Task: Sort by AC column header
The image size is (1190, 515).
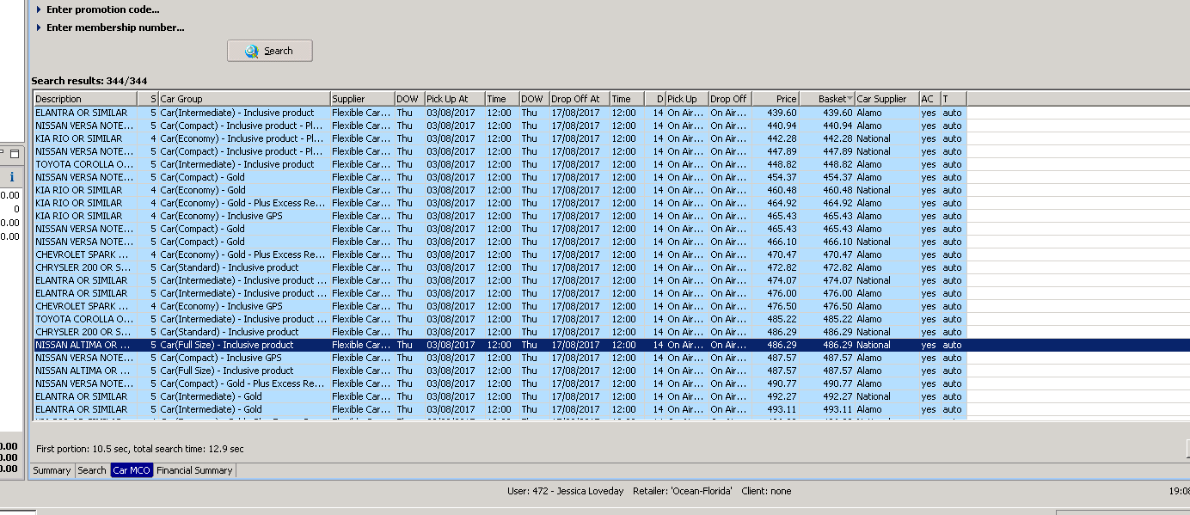Action: click(929, 99)
